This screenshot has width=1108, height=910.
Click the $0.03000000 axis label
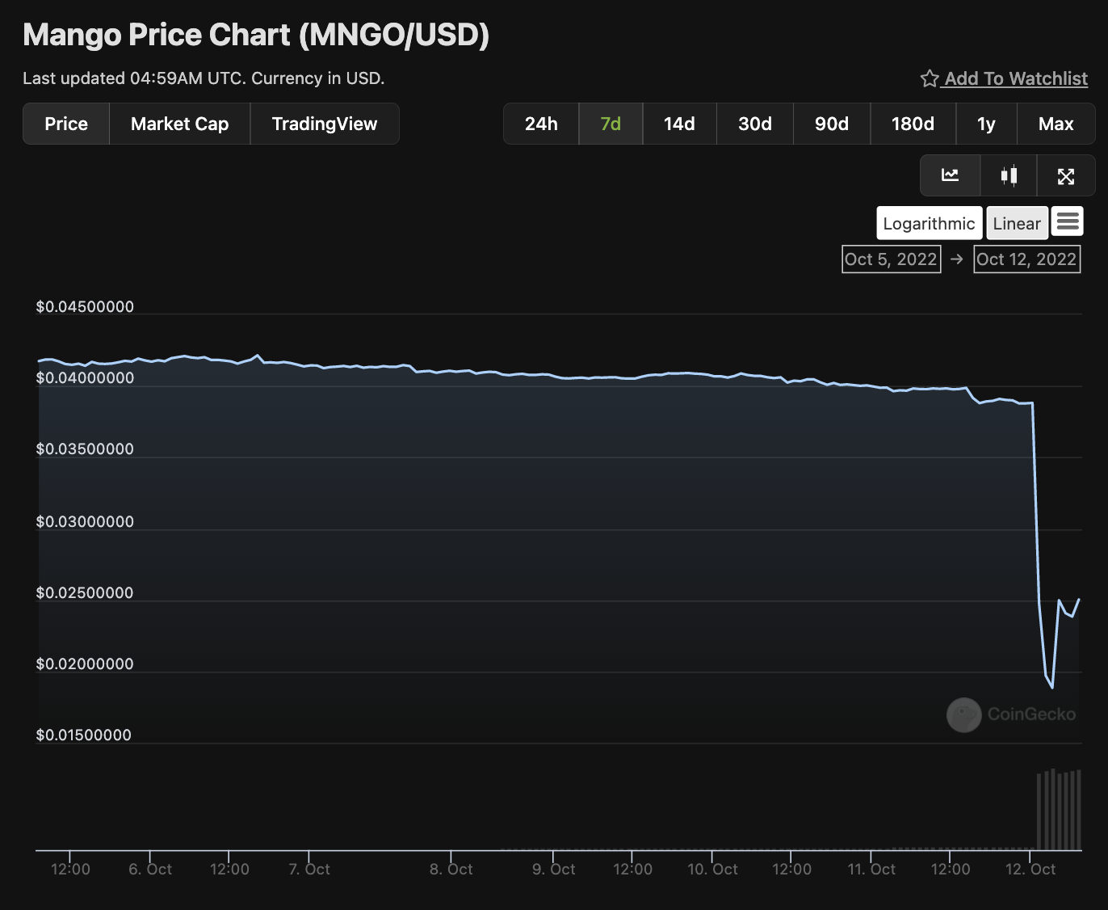(85, 522)
